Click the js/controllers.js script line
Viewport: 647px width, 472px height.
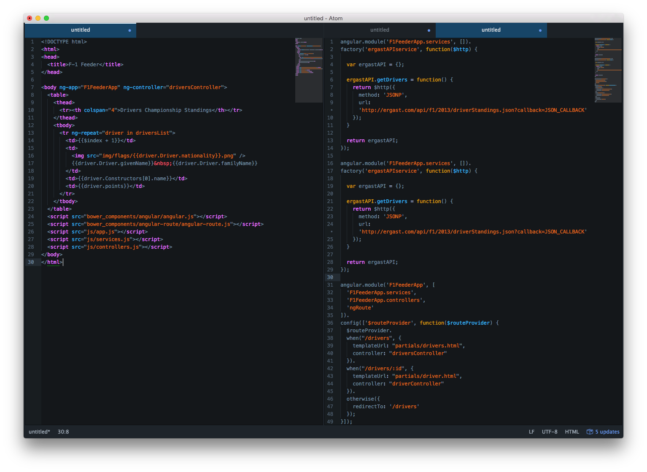tap(110, 247)
